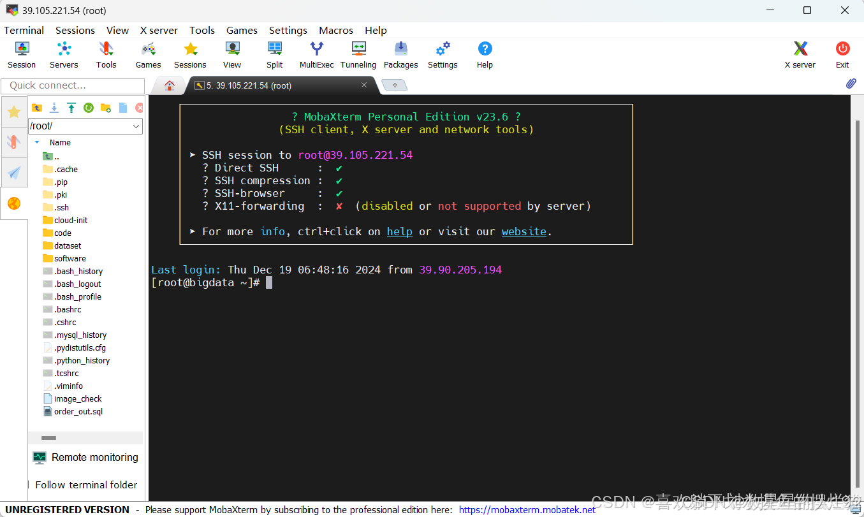Open the Sessions menu
864x517 pixels.
click(x=75, y=30)
